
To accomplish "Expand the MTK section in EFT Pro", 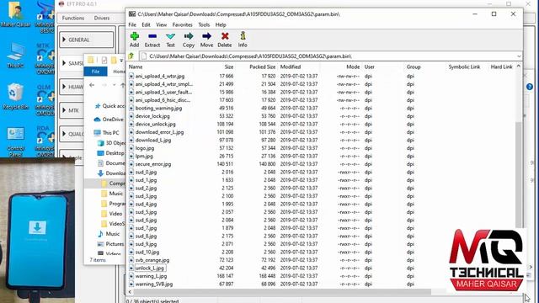I will click(x=72, y=110).
